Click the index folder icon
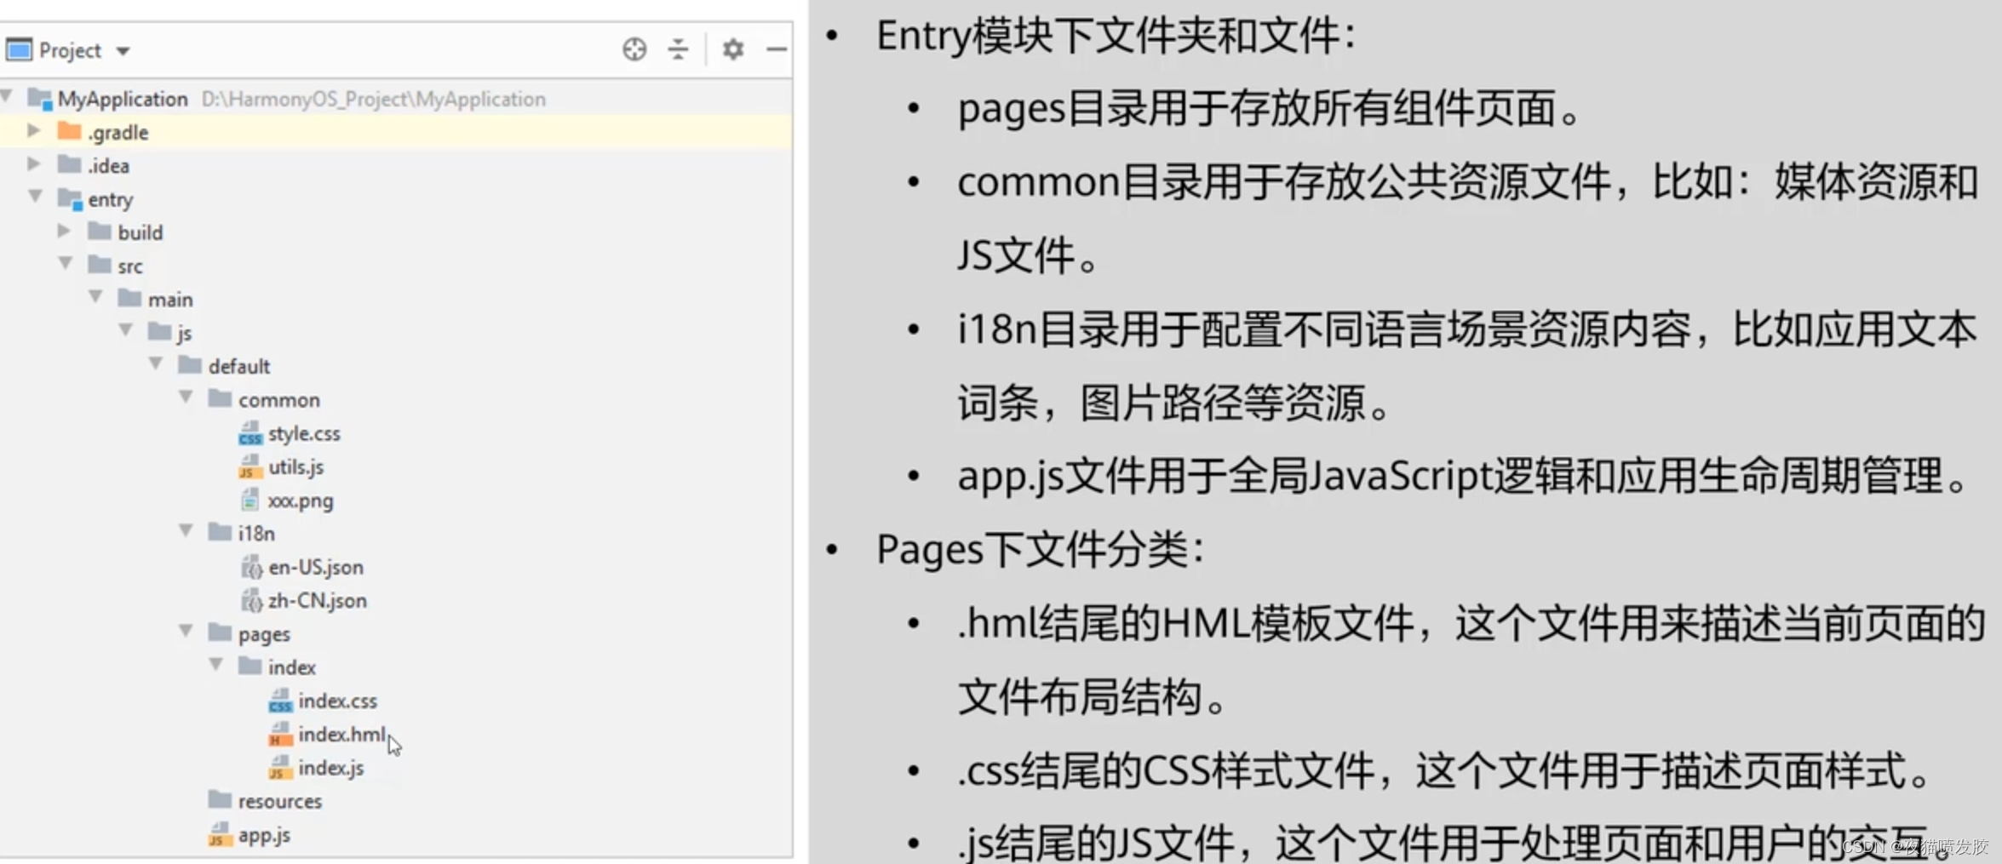 (250, 666)
